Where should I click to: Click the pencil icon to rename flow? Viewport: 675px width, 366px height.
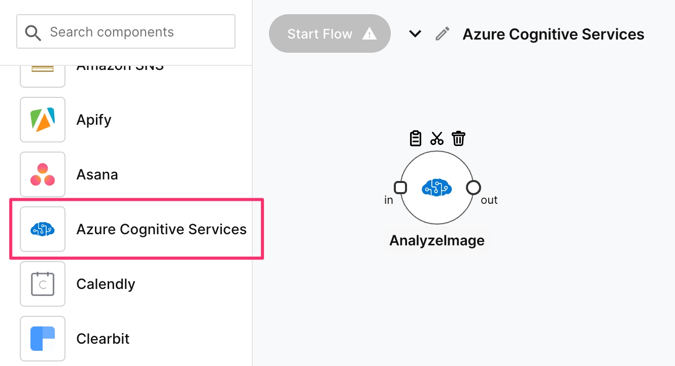point(443,34)
